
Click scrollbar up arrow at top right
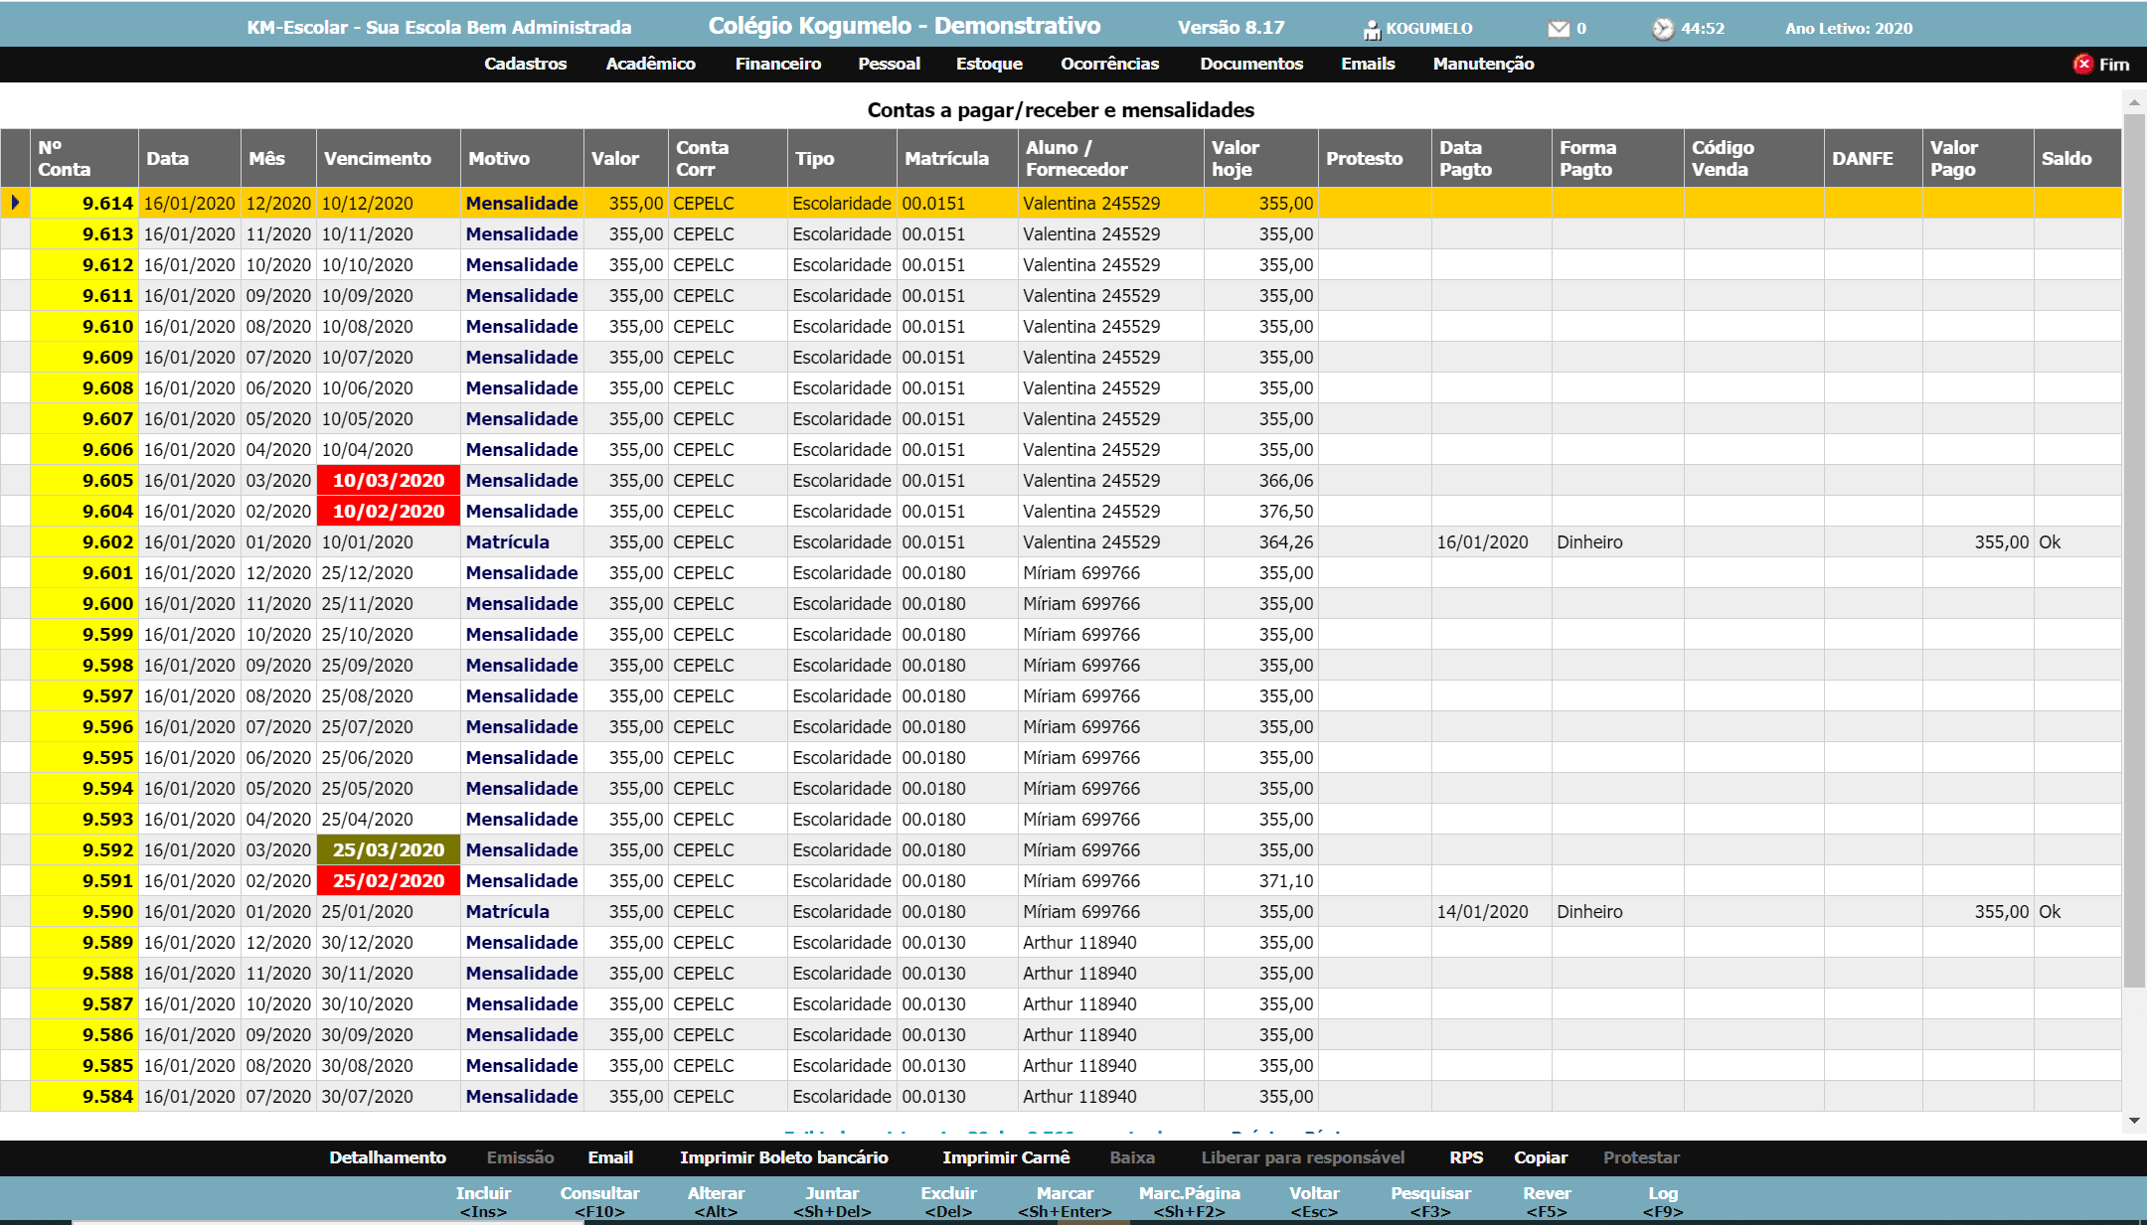pos(2133,102)
